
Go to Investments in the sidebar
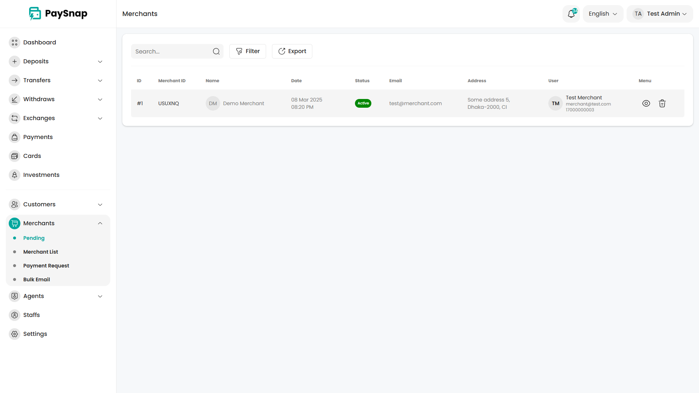click(x=41, y=175)
